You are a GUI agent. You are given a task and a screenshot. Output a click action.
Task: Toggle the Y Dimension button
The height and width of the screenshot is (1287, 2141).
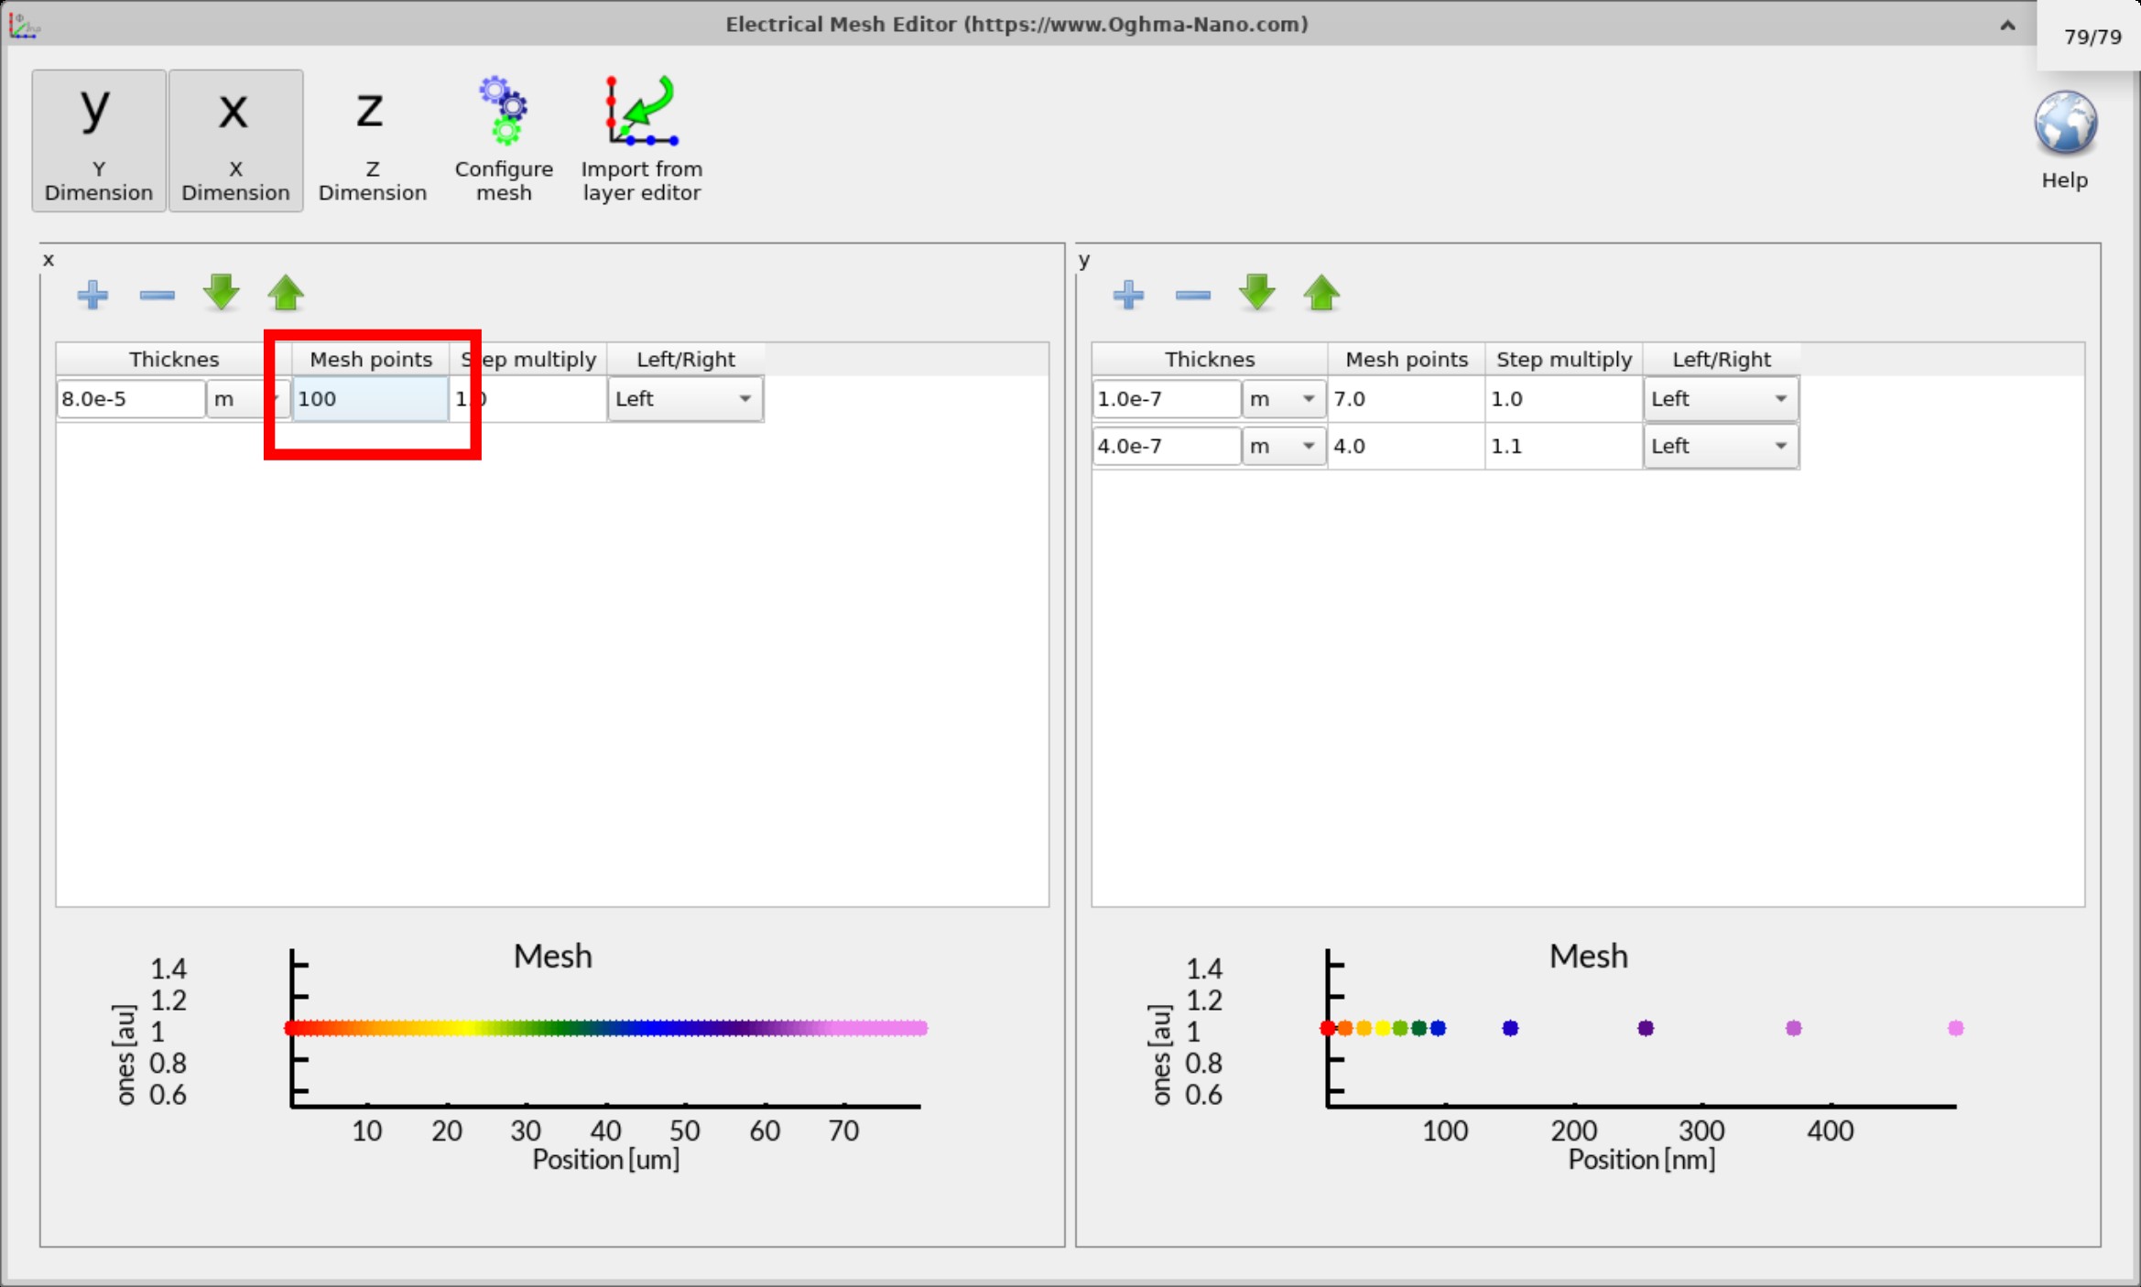click(99, 140)
